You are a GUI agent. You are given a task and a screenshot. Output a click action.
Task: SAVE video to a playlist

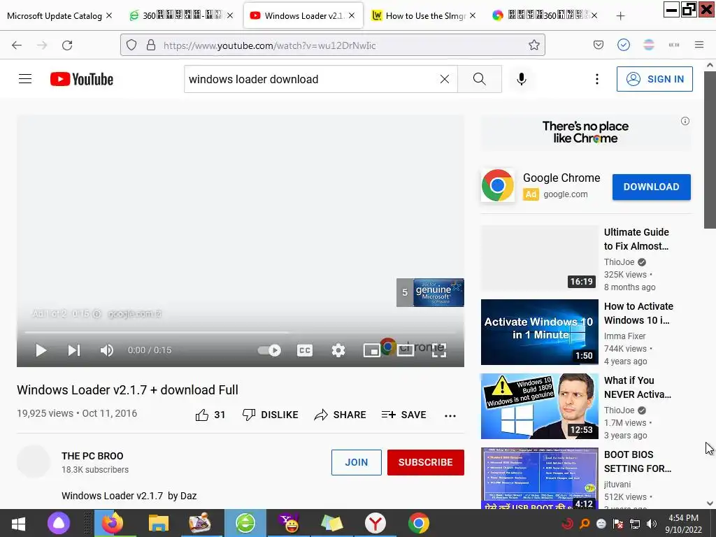[403, 415]
